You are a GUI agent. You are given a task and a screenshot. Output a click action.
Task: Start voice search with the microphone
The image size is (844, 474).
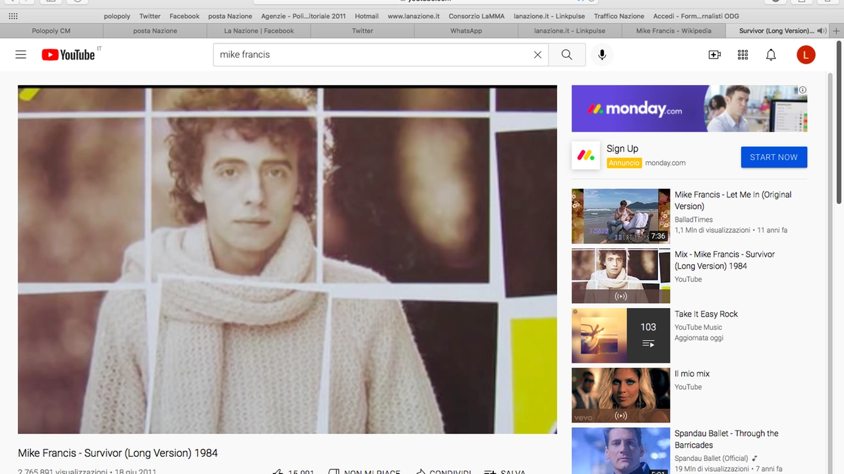tap(602, 55)
